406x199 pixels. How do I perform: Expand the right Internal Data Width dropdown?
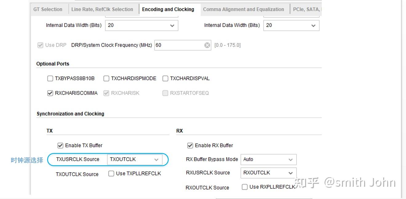pyautogui.click(x=291, y=25)
